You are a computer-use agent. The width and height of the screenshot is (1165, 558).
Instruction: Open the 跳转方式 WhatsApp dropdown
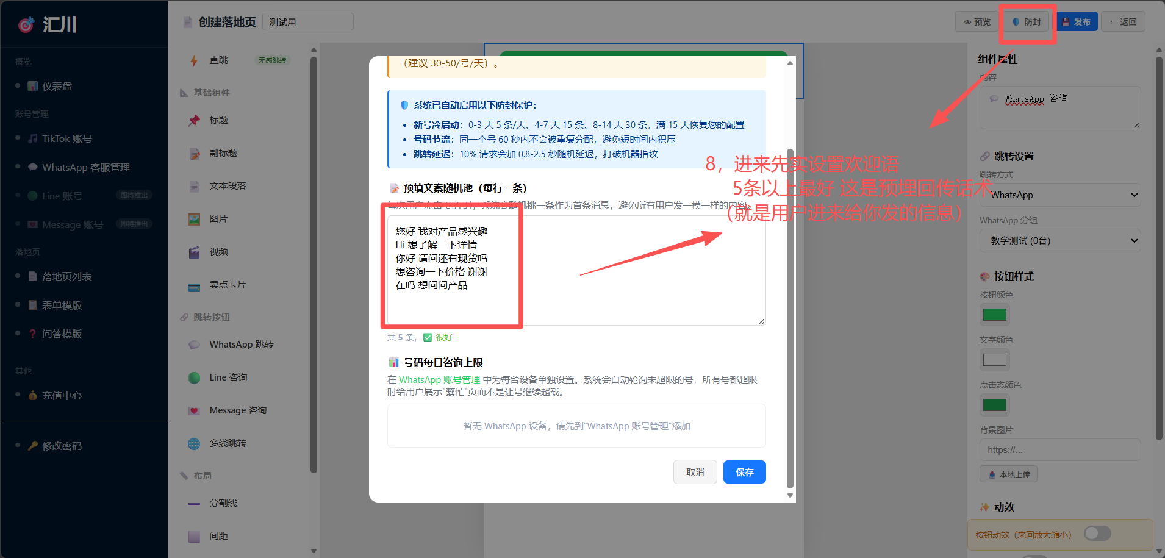[x=1060, y=195]
